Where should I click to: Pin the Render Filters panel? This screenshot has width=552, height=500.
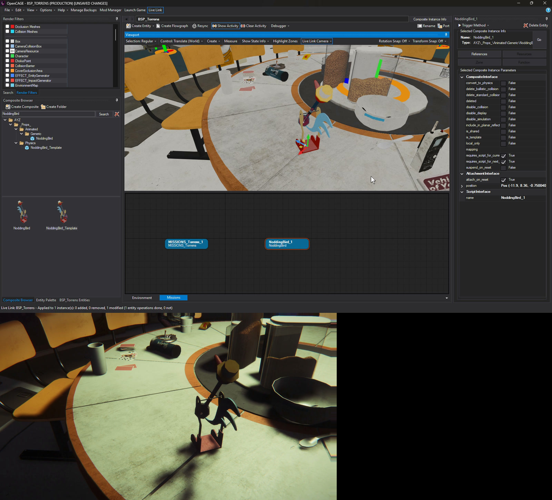point(117,19)
